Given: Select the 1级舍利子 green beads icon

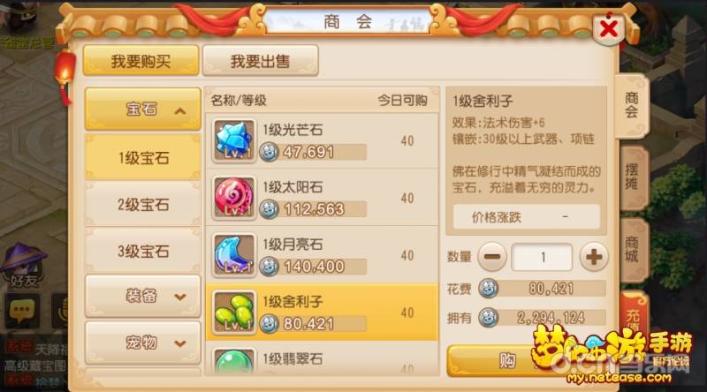Looking at the screenshot, I should [x=234, y=313].
